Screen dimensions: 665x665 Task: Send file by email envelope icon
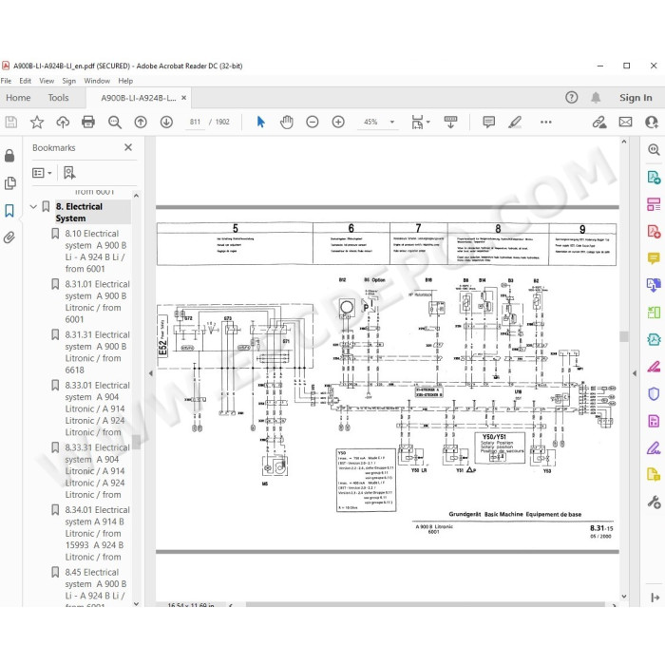coord(625,123)
